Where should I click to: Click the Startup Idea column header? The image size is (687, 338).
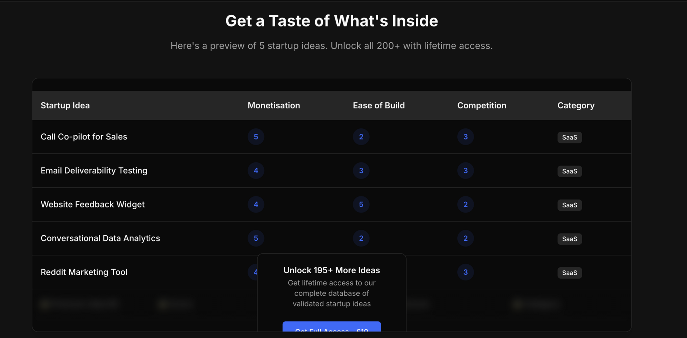coord(65,106)
